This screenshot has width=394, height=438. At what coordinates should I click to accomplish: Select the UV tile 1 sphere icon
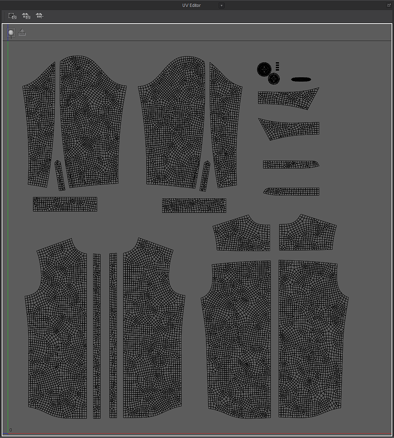click(x=11, y=33)
